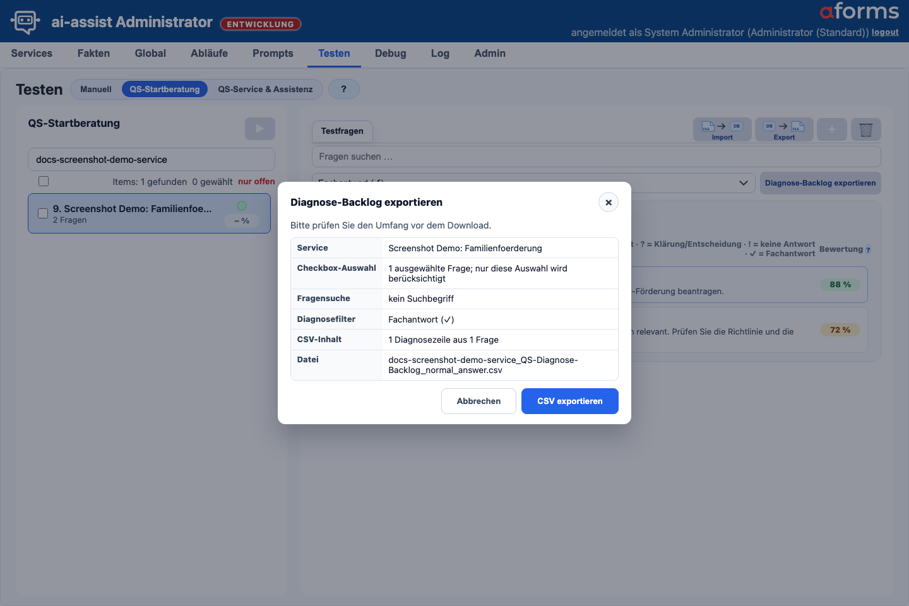Open the Fakten menu
The height and width of the screenshot is (606, 909).
click(93, 54)
